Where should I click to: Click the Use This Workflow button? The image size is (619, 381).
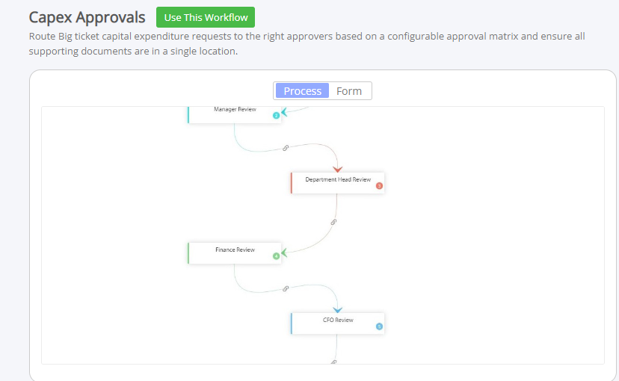[x=206, y=17]
